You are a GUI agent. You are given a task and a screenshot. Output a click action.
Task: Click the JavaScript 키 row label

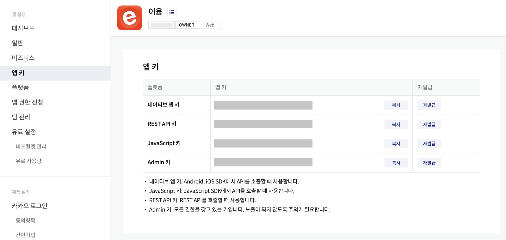[x=164, y=143]
